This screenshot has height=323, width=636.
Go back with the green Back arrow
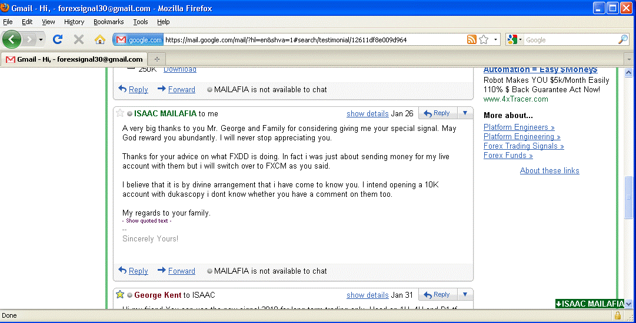point(12,39)
